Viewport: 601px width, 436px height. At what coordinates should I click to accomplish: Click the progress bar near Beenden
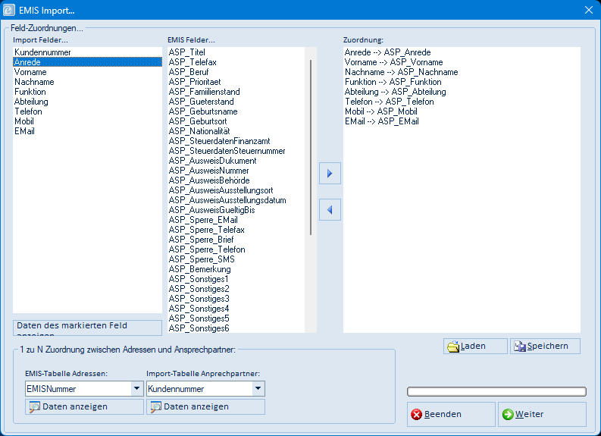pos(496,391)
